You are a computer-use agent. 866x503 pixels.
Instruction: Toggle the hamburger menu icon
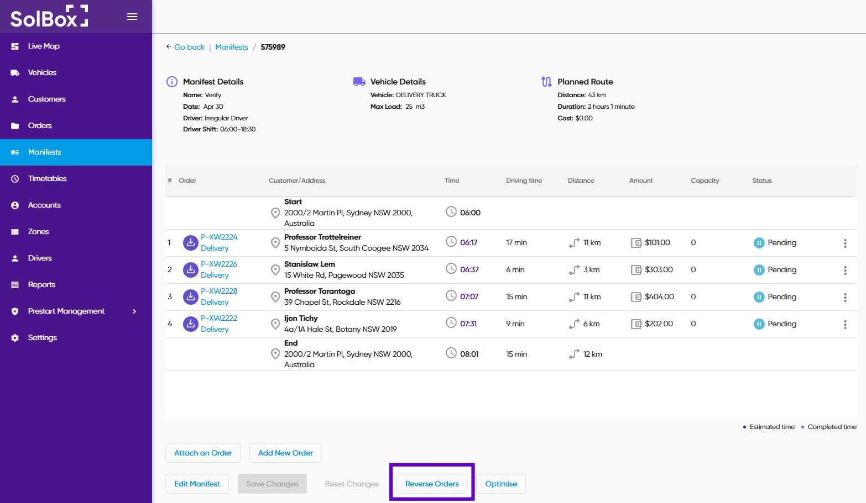point(132,17)
